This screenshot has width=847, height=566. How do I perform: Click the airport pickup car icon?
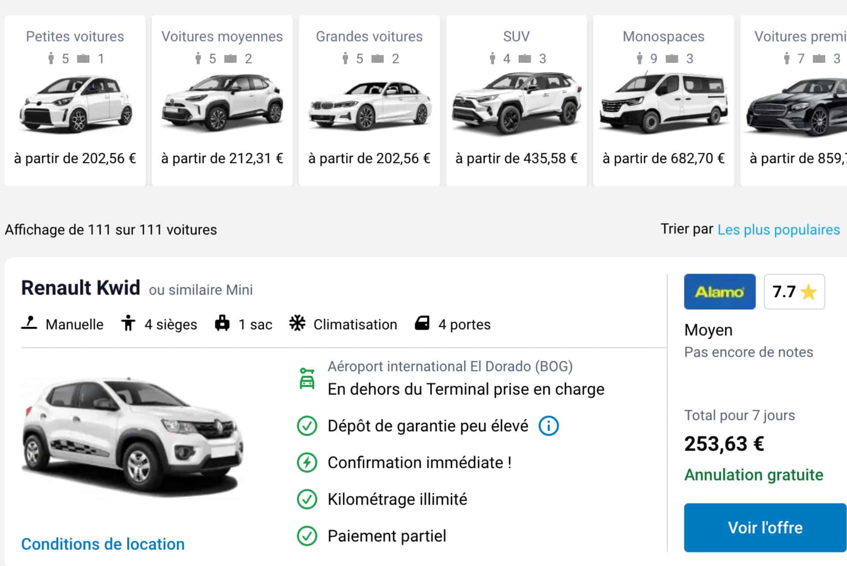click(307, 378)
